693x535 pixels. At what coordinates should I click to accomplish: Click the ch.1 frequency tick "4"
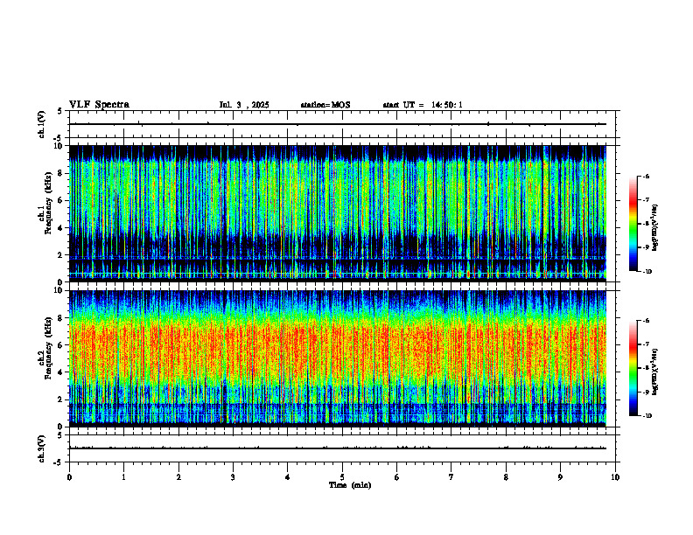point(61,228)
